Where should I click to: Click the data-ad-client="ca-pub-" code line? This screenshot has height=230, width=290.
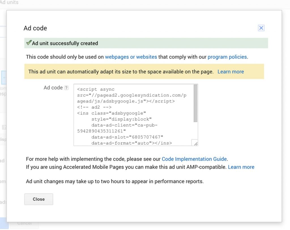click(x=125, y=125)
